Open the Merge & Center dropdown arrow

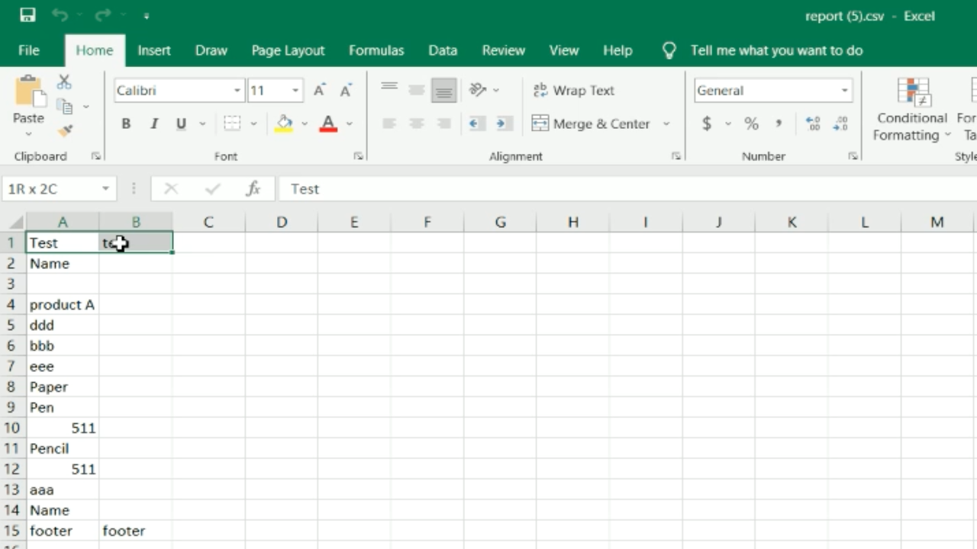click(666, 124)
